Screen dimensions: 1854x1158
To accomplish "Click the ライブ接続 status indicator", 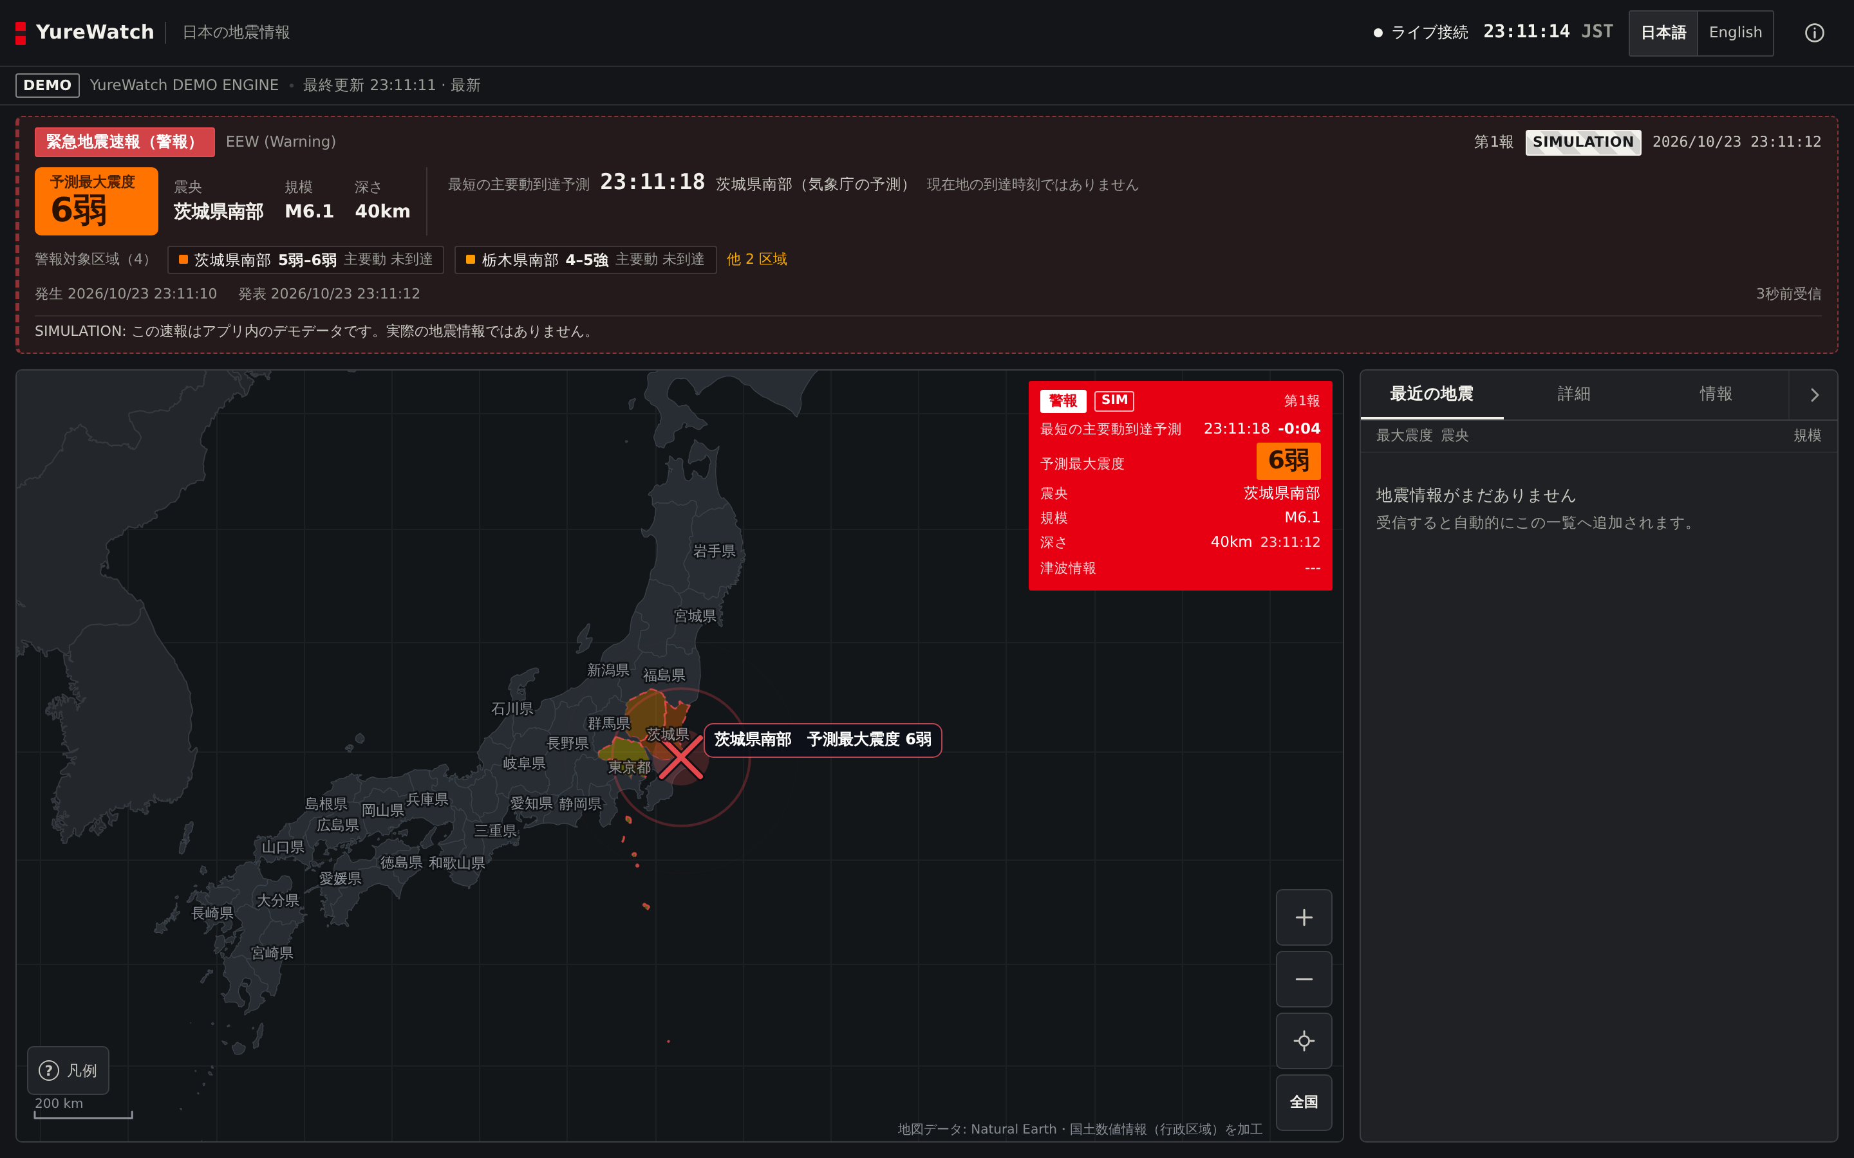I will click(1420, 32).
